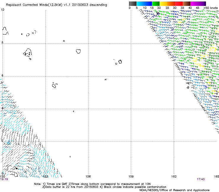The height and width of the screenshot is (192, 219).
Task: Click the legend tick label 10
Action: (x=145, y=8)
